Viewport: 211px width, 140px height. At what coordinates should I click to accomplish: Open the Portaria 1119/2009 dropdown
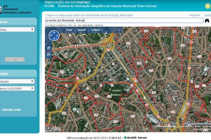pos(17,88)
